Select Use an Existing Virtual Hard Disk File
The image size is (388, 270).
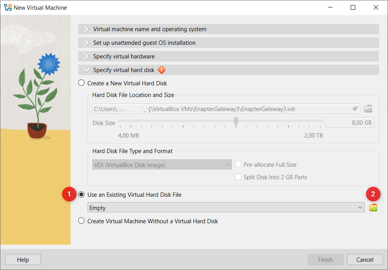pos(81,194)
